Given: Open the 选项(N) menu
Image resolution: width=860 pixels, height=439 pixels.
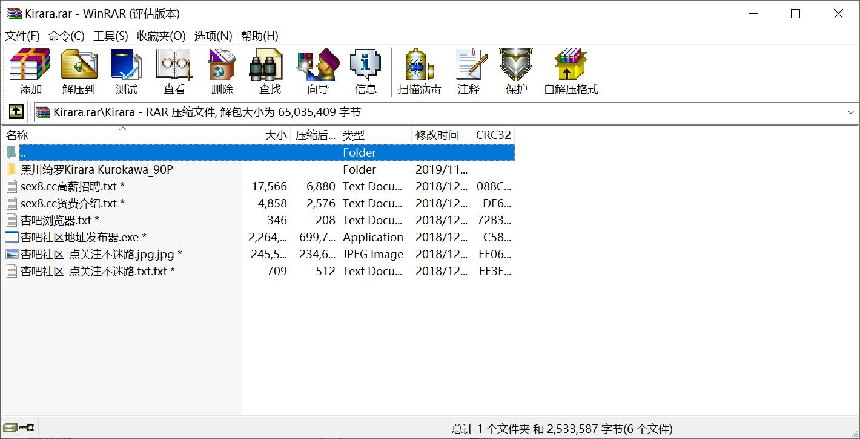Looking at the screenshot, I should 213,36.
